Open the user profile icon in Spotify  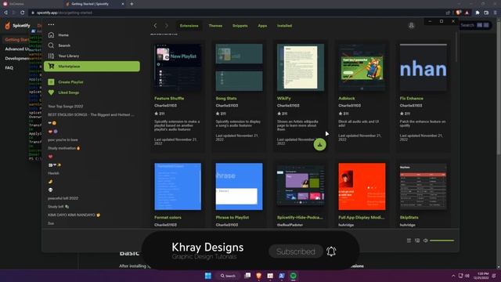411,26
